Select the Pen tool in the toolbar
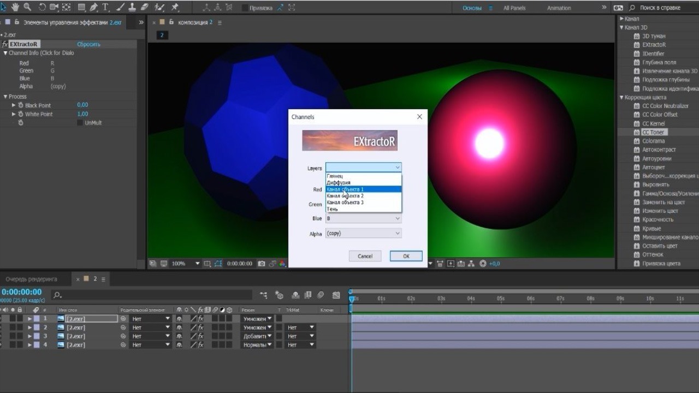 pyautogui.click(x=94, y=7)
